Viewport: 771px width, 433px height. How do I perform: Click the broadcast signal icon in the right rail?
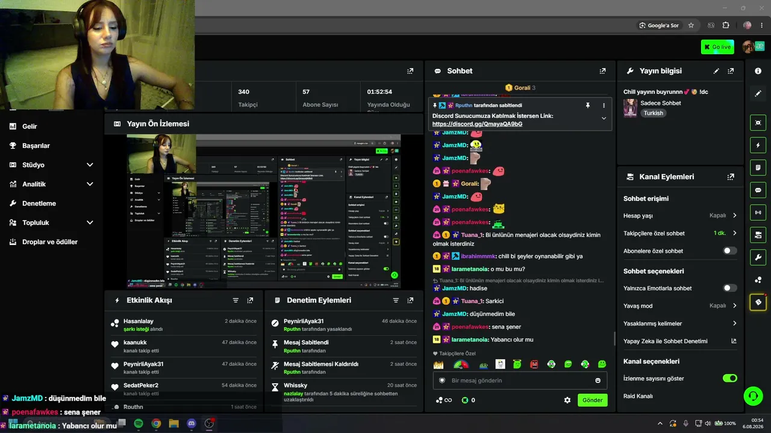pos(758,212)
